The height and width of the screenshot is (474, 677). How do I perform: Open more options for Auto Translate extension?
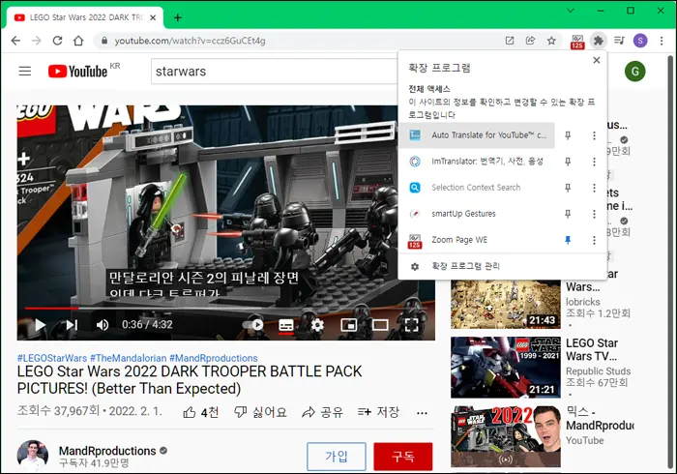(594, 135)
